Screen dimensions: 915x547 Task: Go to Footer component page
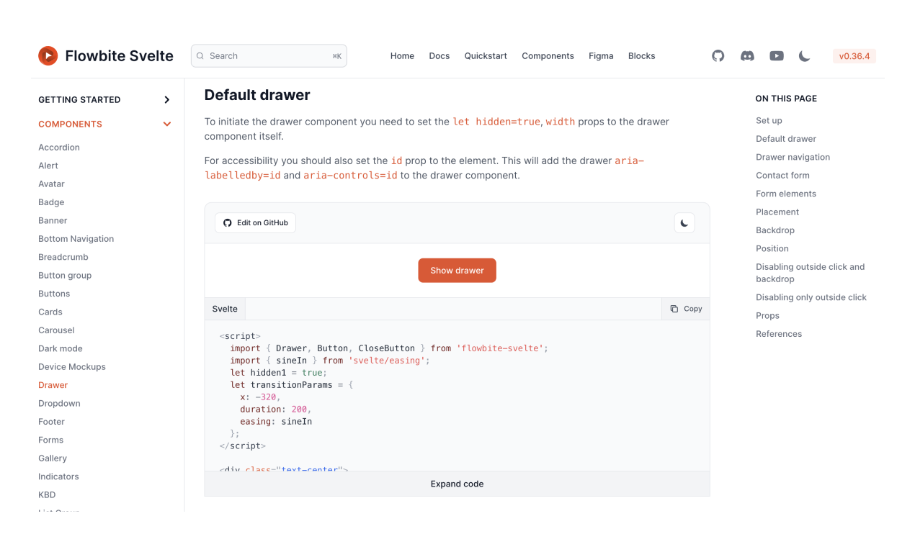pos(51,422)
